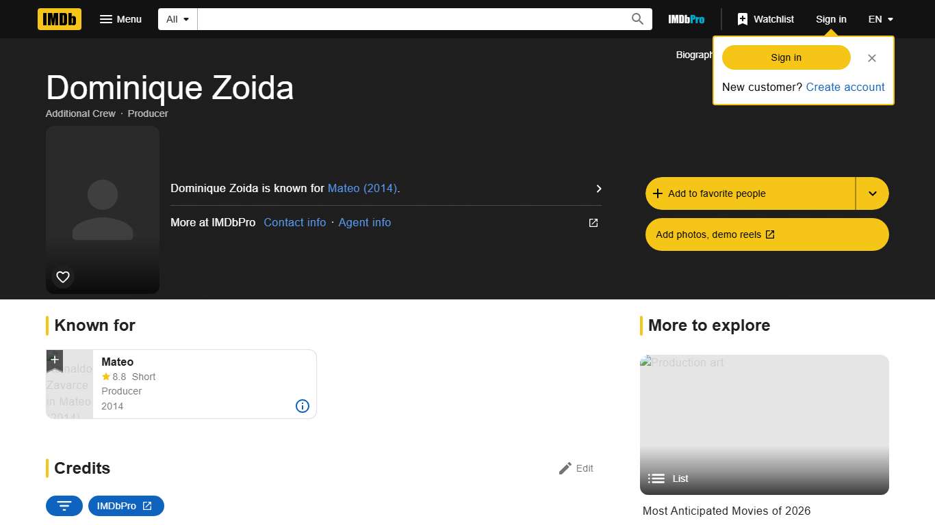Click the plus icon on the Mateo thumbnail
This screenshot has height=525, width=935.
pos(55,360)
